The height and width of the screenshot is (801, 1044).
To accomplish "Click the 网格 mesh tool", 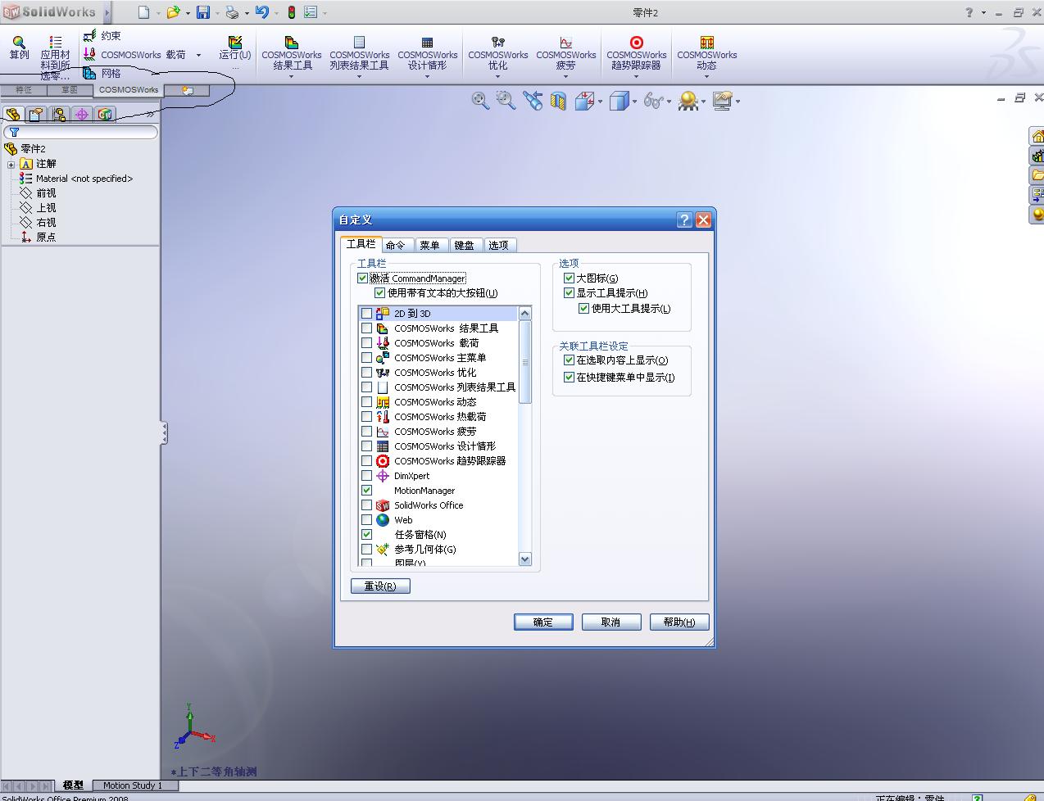I will click(102, 73).
